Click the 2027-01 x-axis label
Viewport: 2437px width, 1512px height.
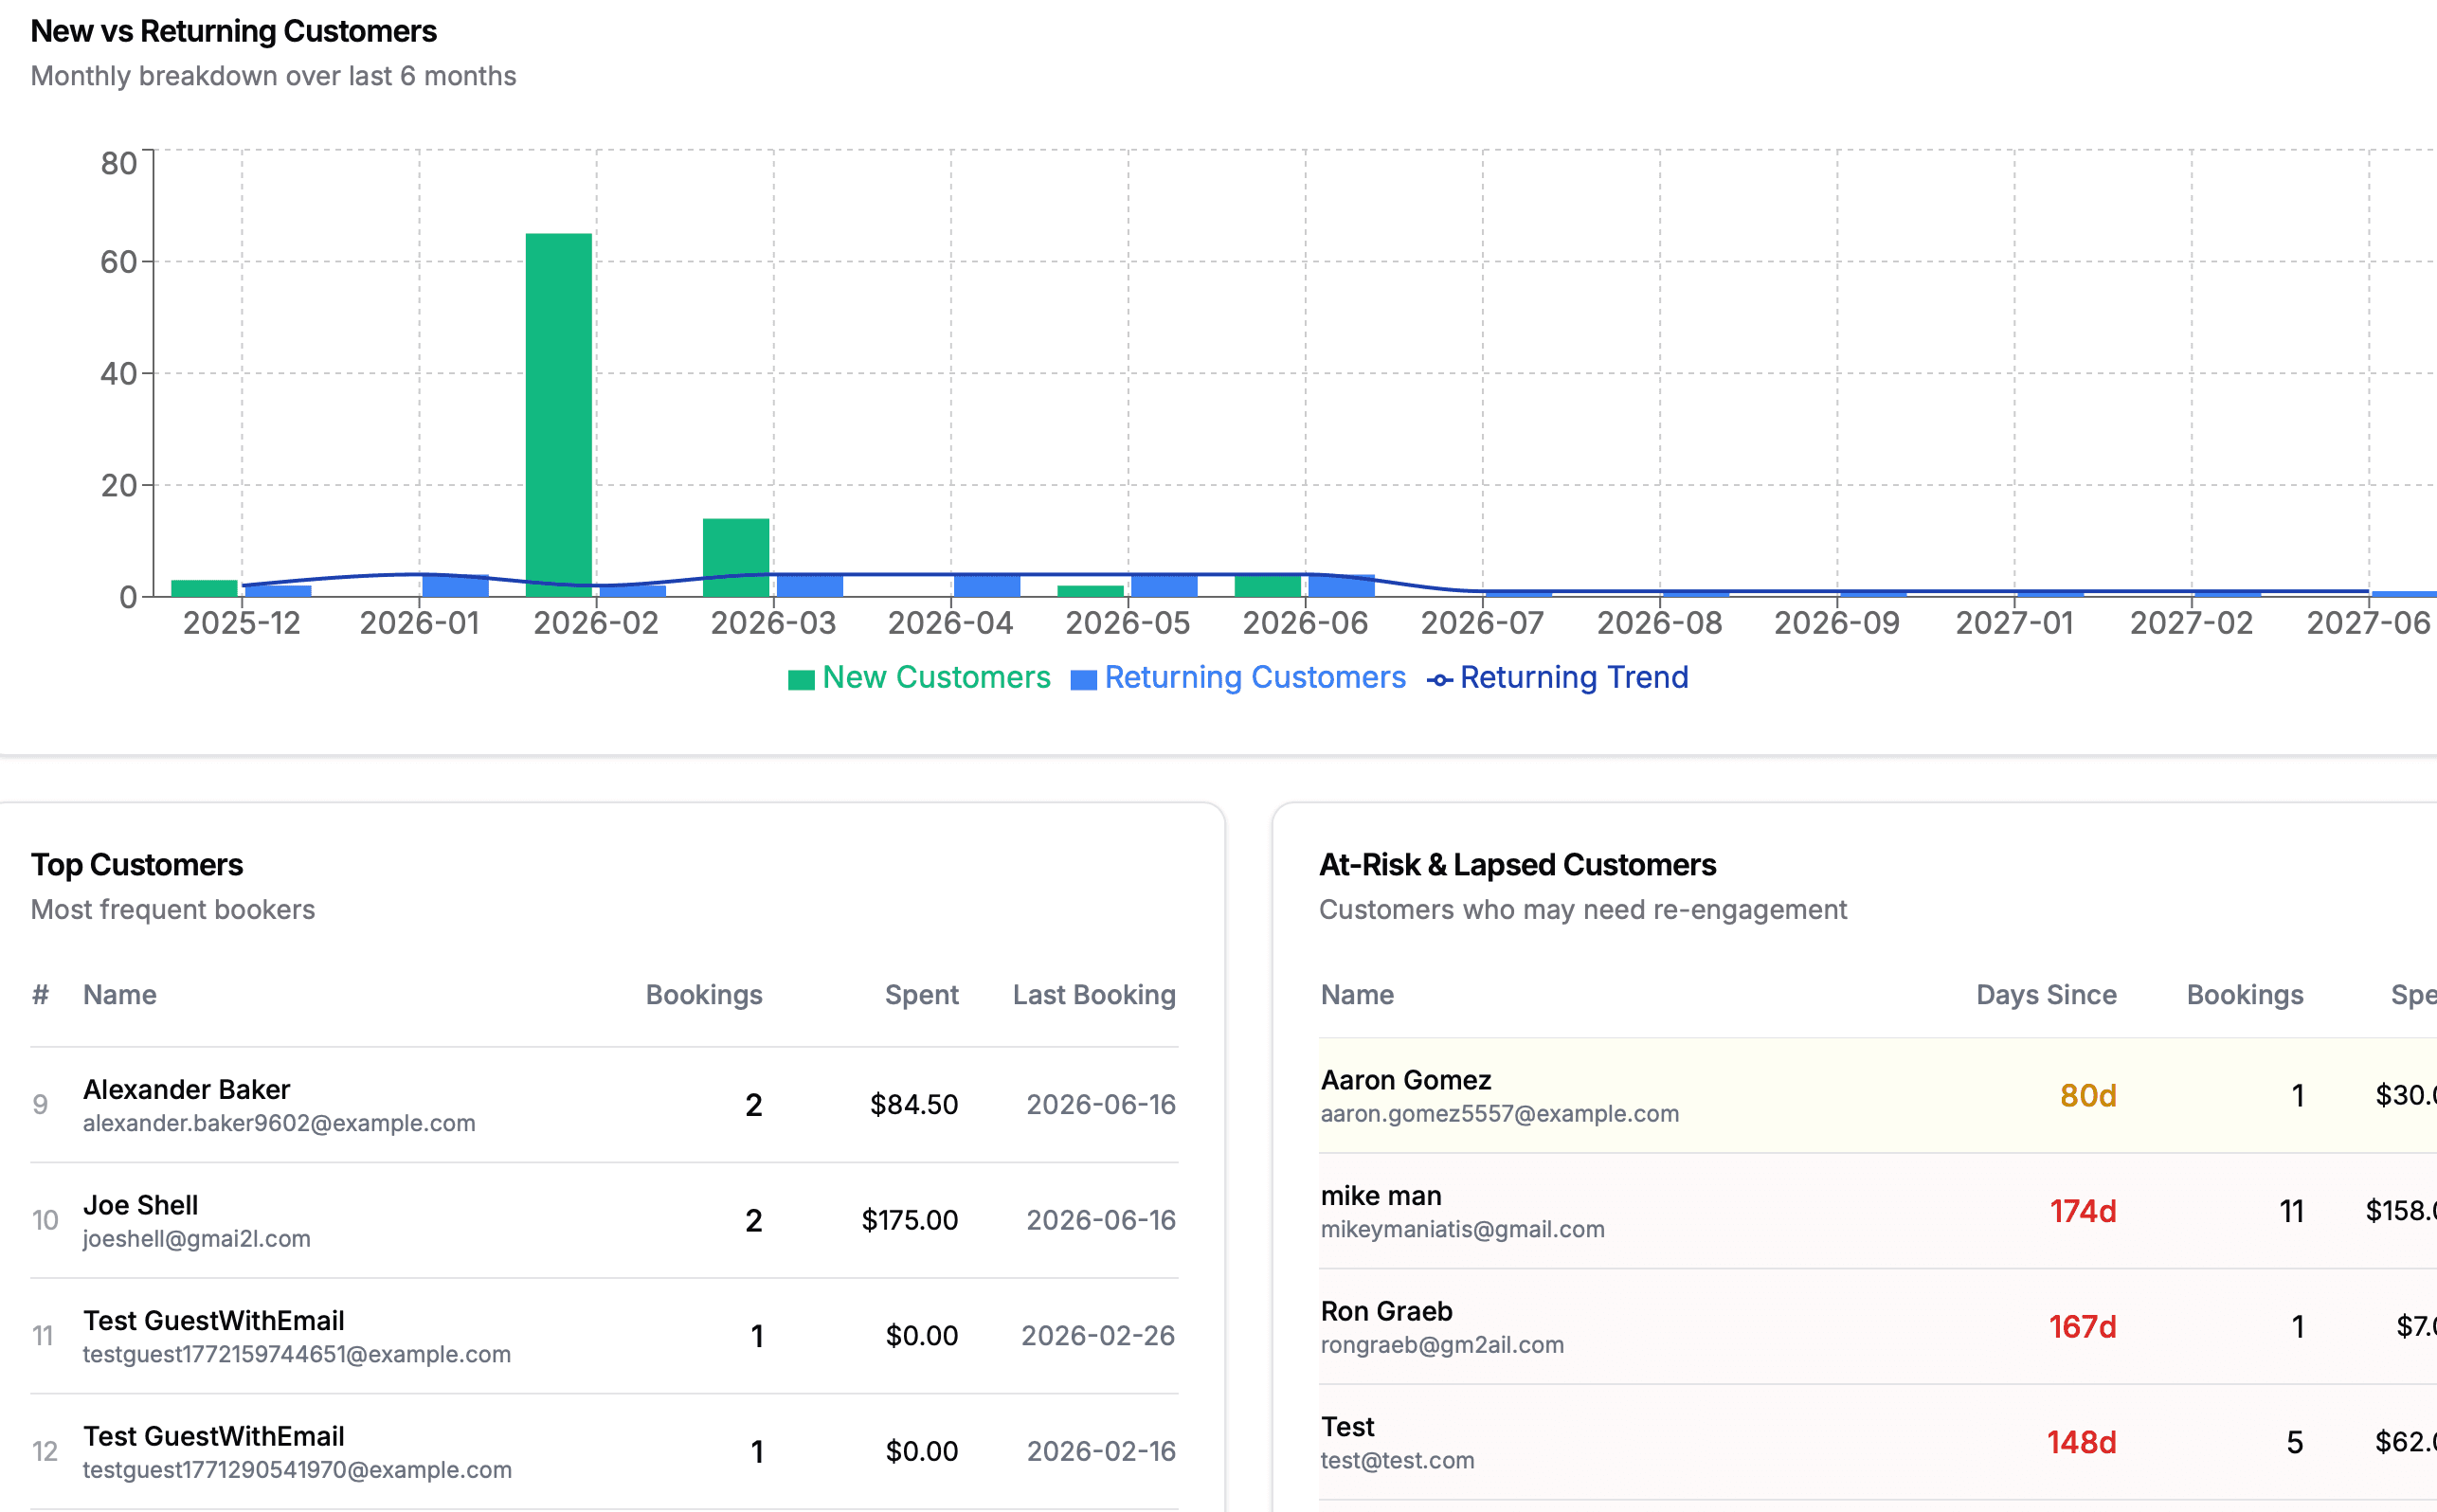pos(2014,623)
